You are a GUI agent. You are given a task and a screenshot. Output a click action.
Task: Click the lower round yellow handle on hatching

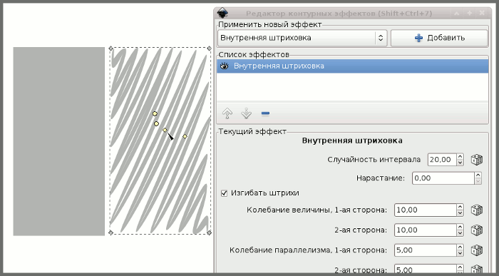click(156, 123)
